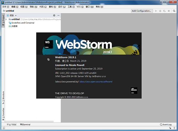Click the Stop square icon
Viewport: 178px width, 131px height.
169,11
